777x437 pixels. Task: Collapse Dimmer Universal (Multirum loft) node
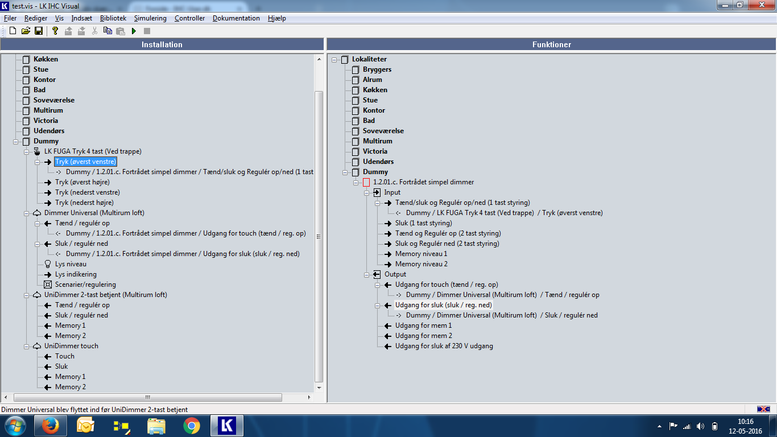(x=27, y=213)
